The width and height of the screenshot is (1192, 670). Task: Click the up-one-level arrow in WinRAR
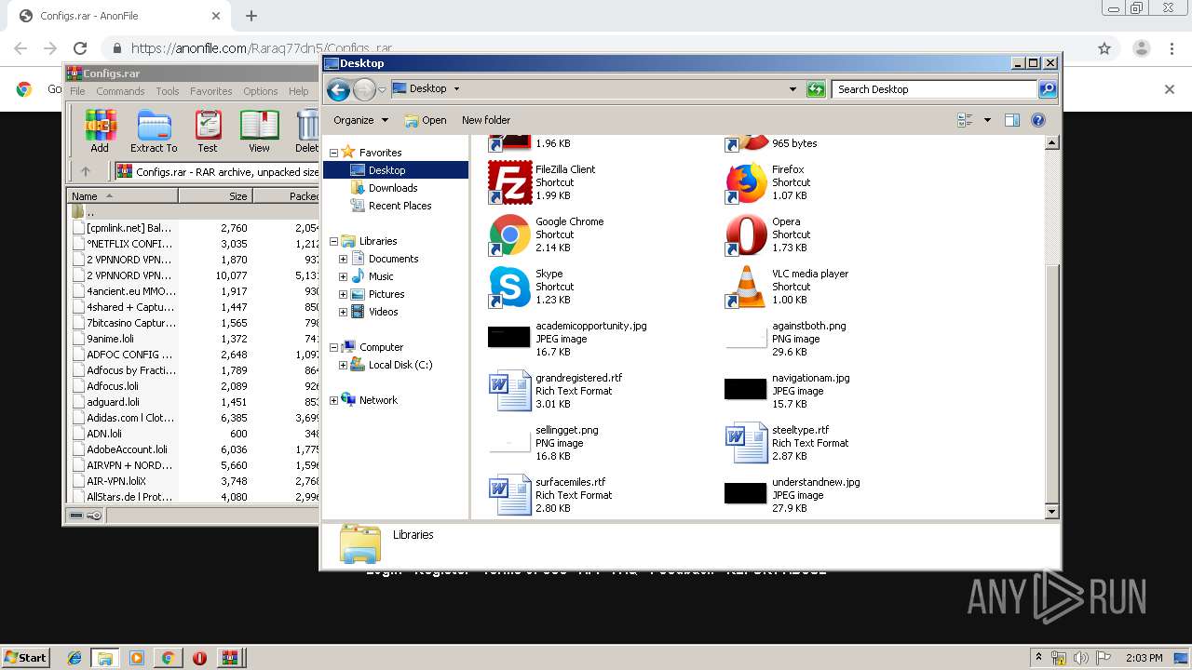point(86,171)
